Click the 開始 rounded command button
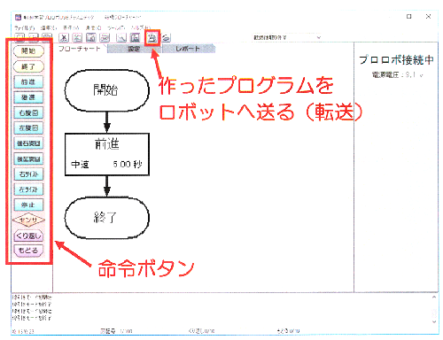Screen dimensions: 443x340 coord(28,50)
